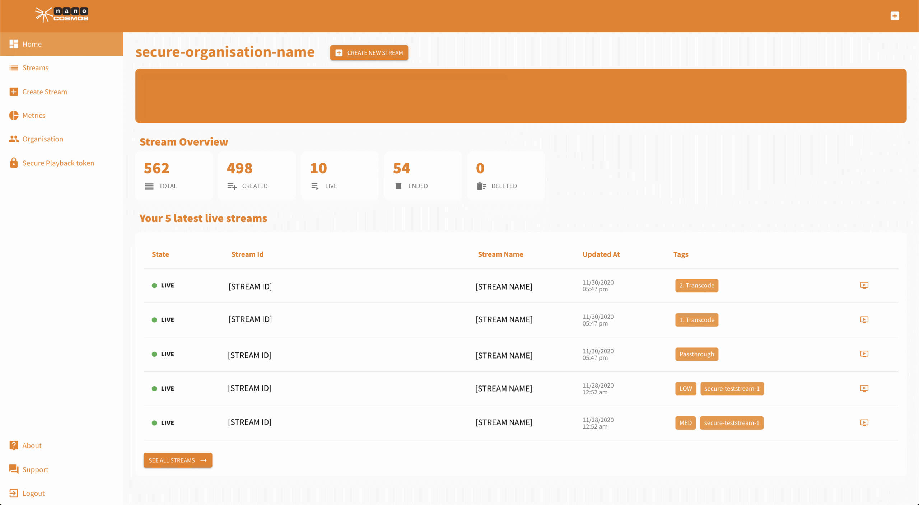Click the plus icon in top-right header
Viewport: 919px width, 505px height.
tap(895, 16)
